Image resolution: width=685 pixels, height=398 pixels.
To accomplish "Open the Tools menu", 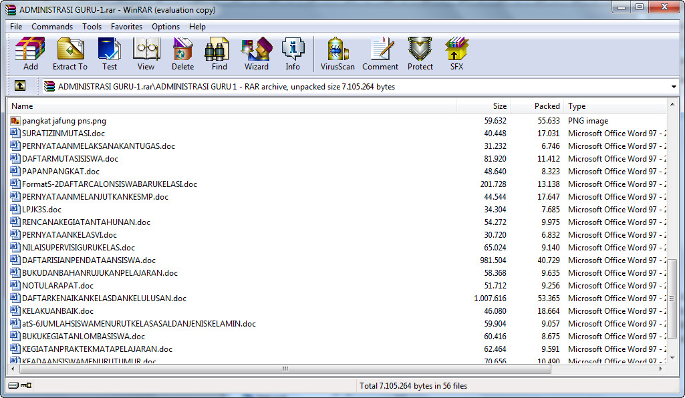I will 92,27.
